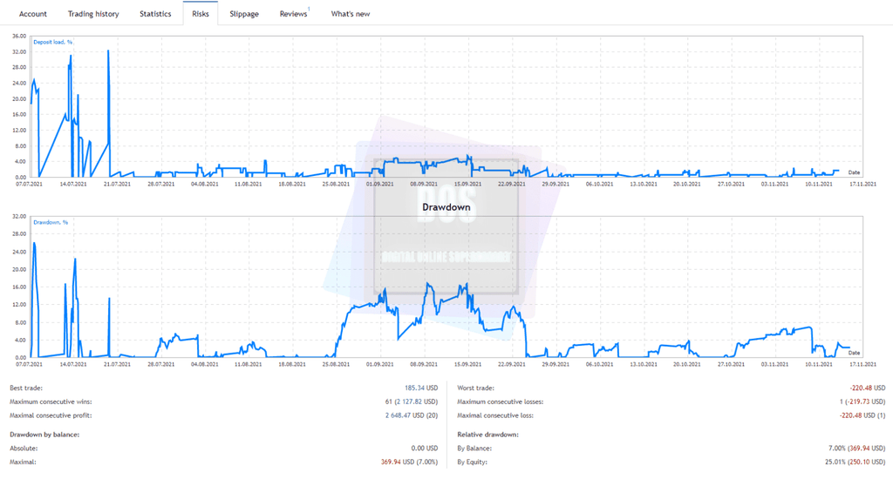This screenshot has height=479, width=893.
Task: Click the 'Drawdown, %' chart label
Action: [50, 222]
